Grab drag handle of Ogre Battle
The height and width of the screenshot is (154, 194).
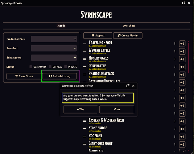click(85, 67)
